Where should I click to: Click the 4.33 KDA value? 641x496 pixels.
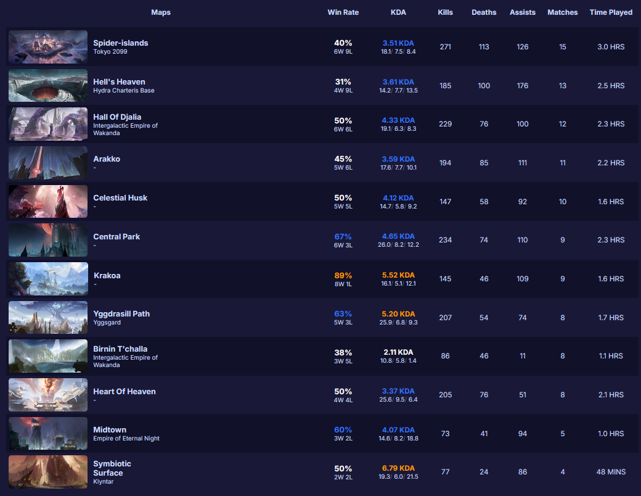click(398, 120)
